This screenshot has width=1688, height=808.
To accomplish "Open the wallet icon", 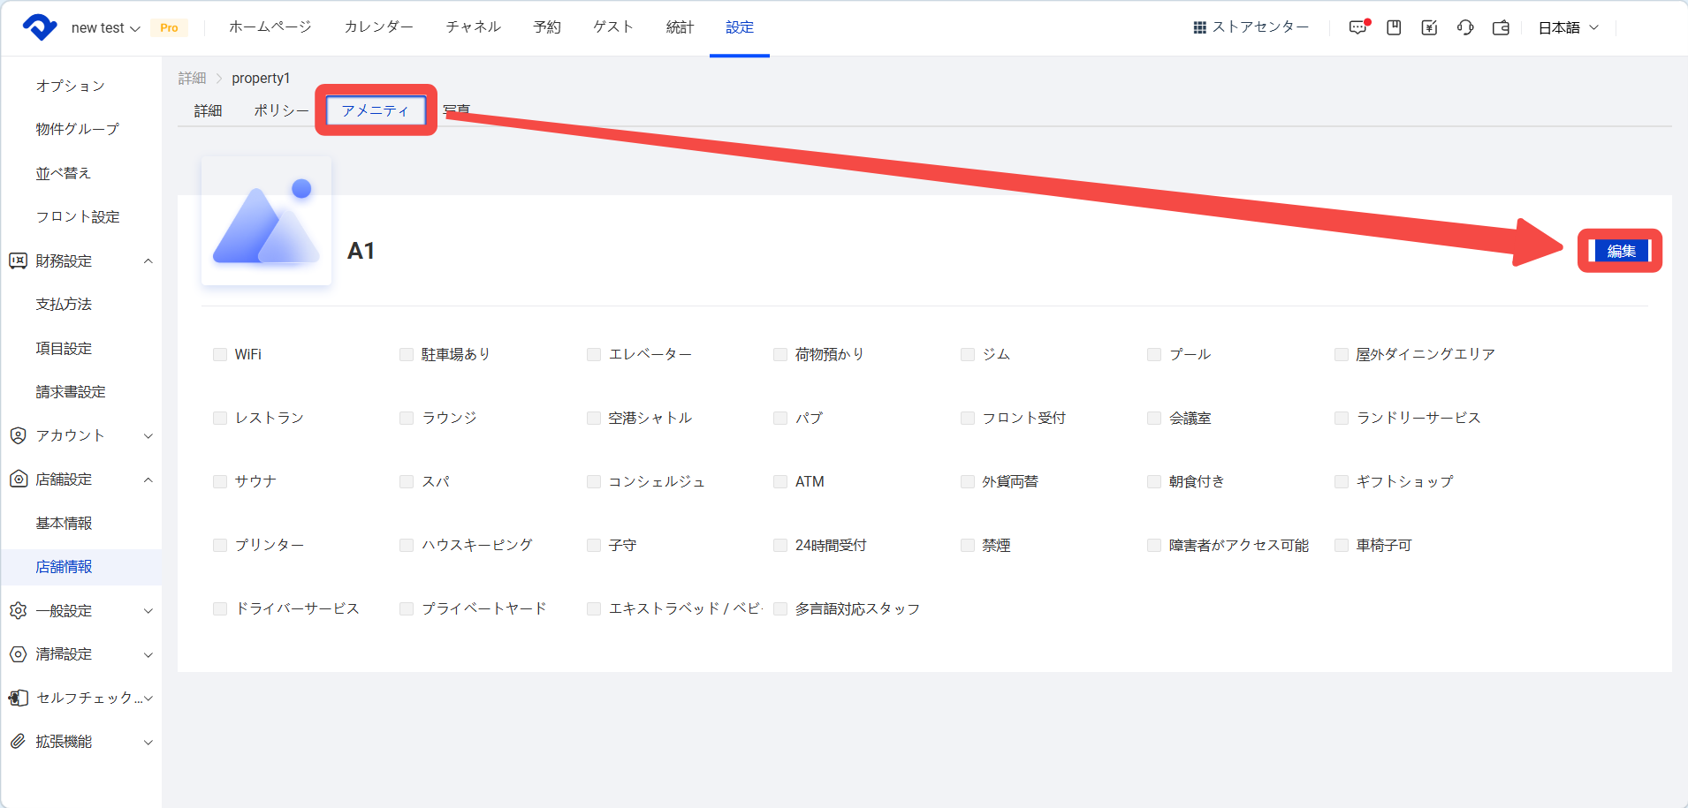I will click(1501, 27).
